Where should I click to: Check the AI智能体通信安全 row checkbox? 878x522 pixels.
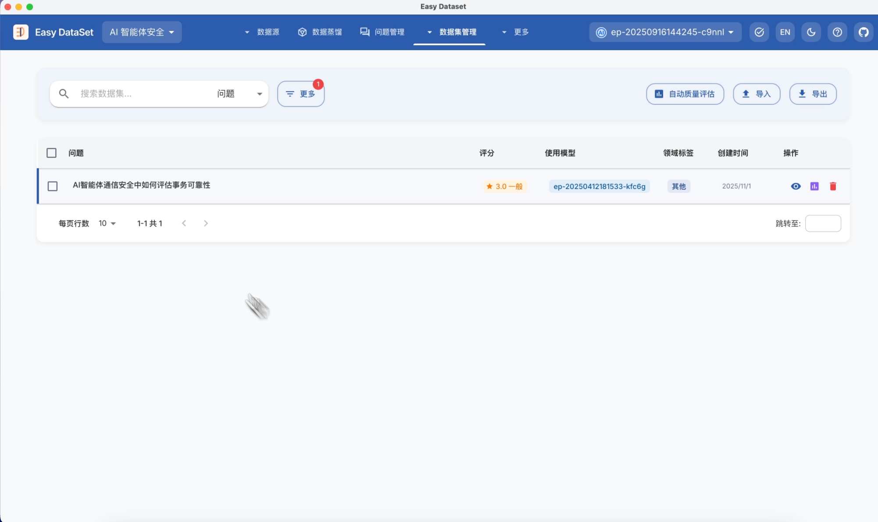pyautogui.click(x=53, y=186)
